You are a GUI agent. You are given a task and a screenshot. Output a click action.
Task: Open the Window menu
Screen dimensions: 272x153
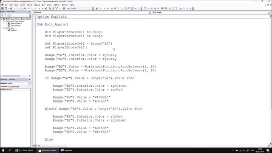click(x=65, y=5)
